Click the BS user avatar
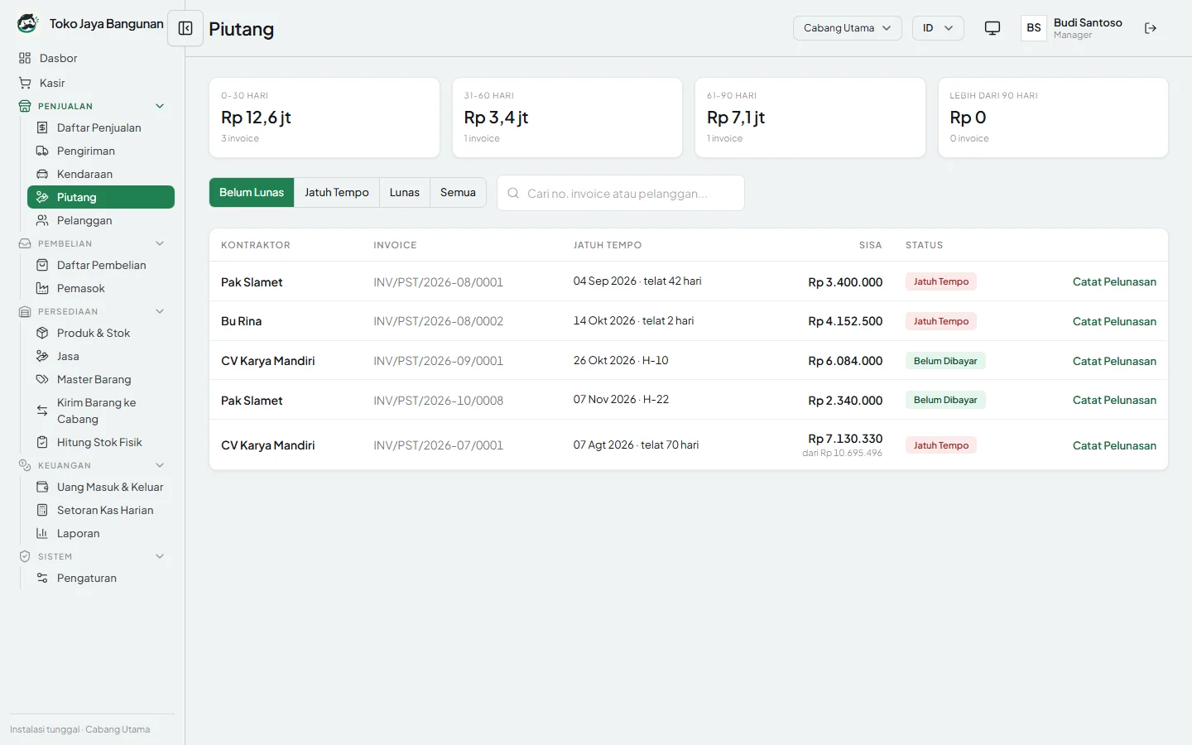 (x=1034, y=28)
